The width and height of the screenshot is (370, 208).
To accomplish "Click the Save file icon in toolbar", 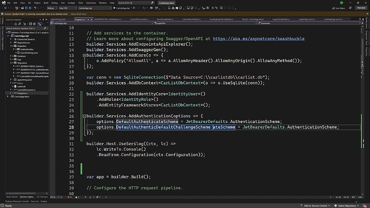I will pyautogui.click(x=26, y=8).
